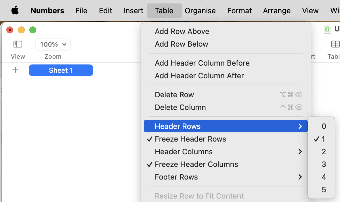Set header rows to 0
This screenshot has width=340, height=202.
tap(324, 126)
